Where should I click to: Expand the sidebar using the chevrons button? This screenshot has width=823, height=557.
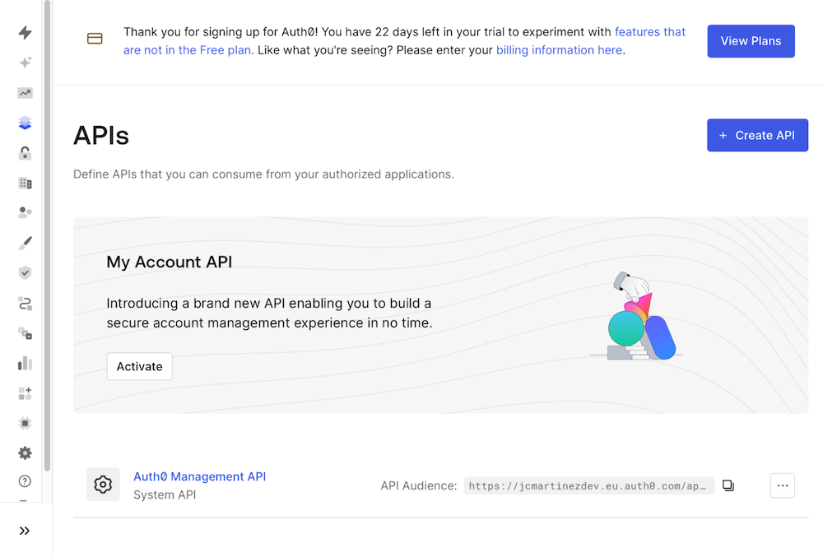(25, 530)
